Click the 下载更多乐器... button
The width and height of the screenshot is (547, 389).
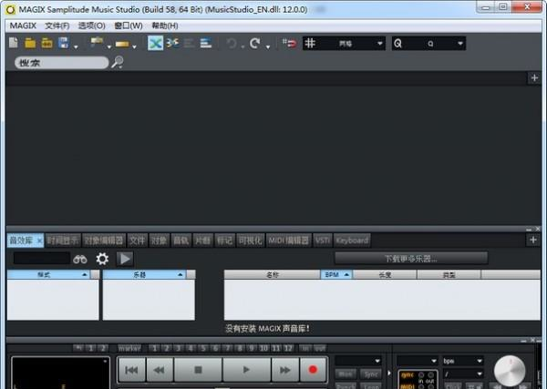411,259
